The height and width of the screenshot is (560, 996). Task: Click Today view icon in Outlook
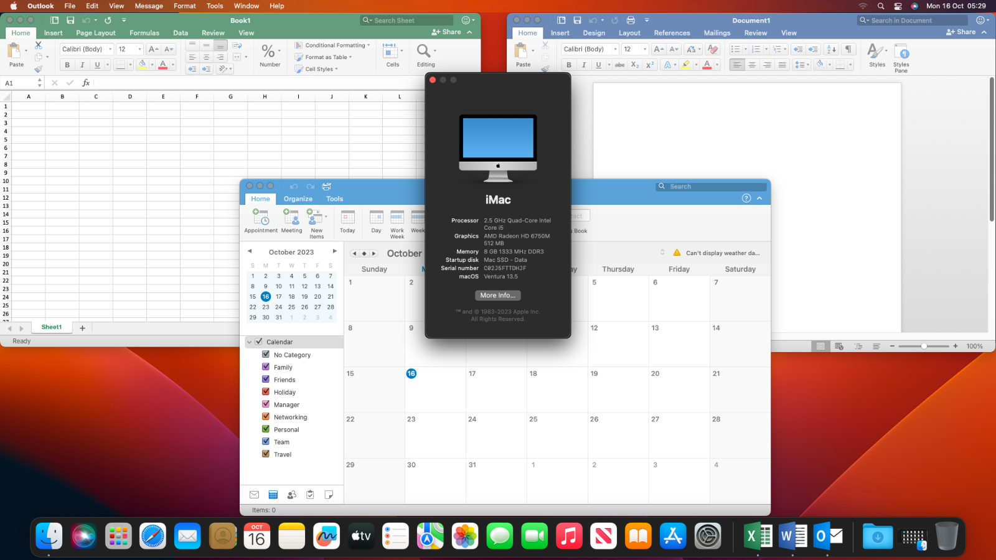[347, 217]
